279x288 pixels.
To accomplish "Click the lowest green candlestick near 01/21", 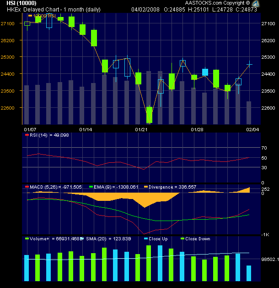I will 149,115.
